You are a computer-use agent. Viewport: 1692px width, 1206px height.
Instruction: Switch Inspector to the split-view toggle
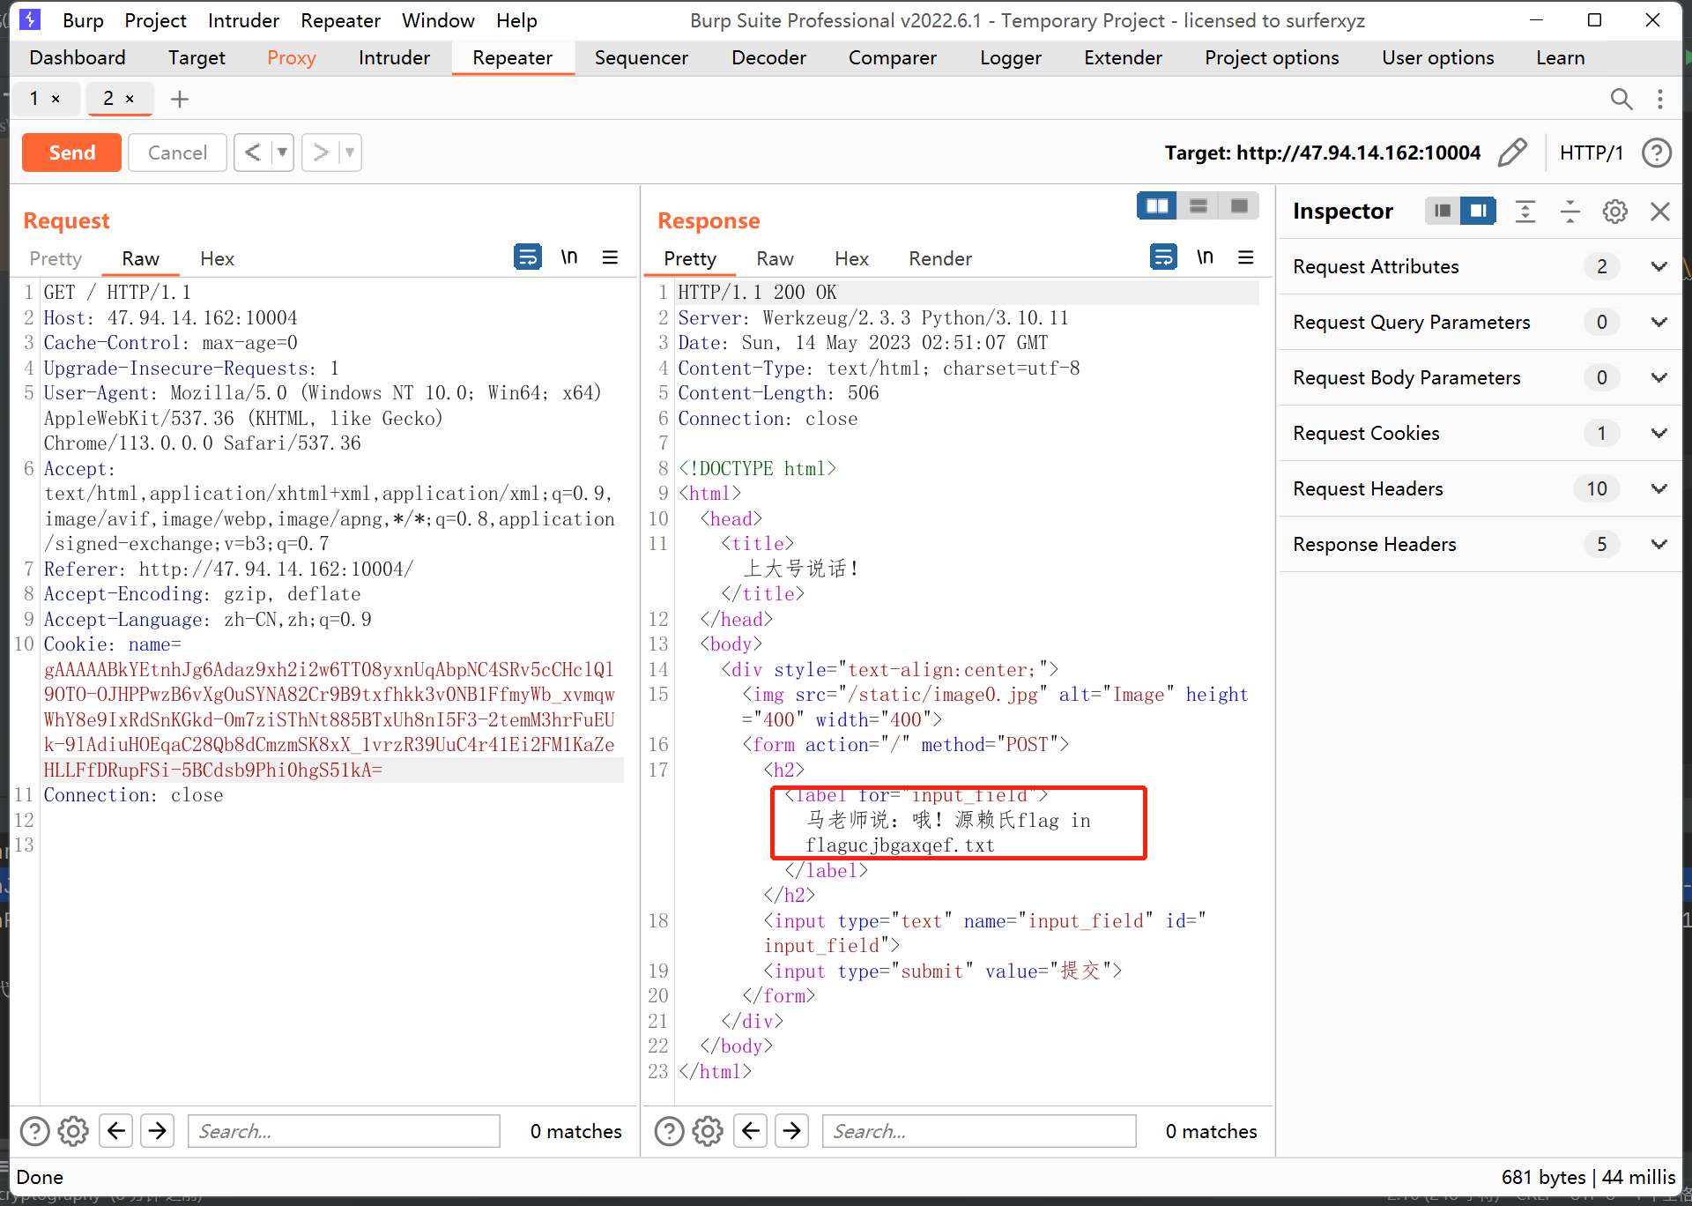click(x=1478, y=211)
